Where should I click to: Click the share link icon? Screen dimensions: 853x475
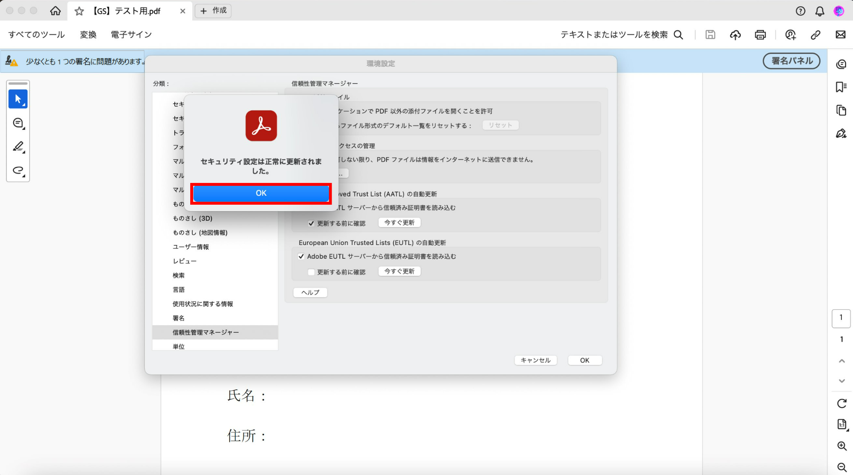click(x=815, y=35)
